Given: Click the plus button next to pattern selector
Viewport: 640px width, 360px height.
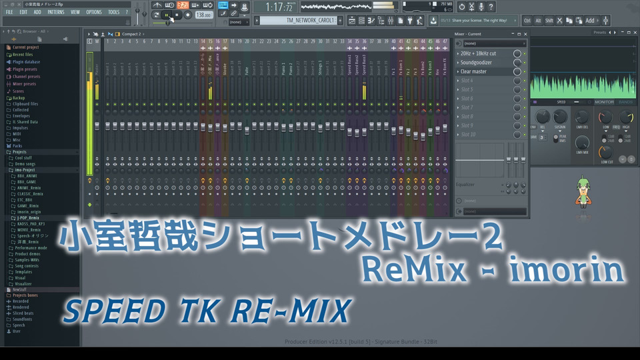Looking at the screenshot, I should click(339, 21).
